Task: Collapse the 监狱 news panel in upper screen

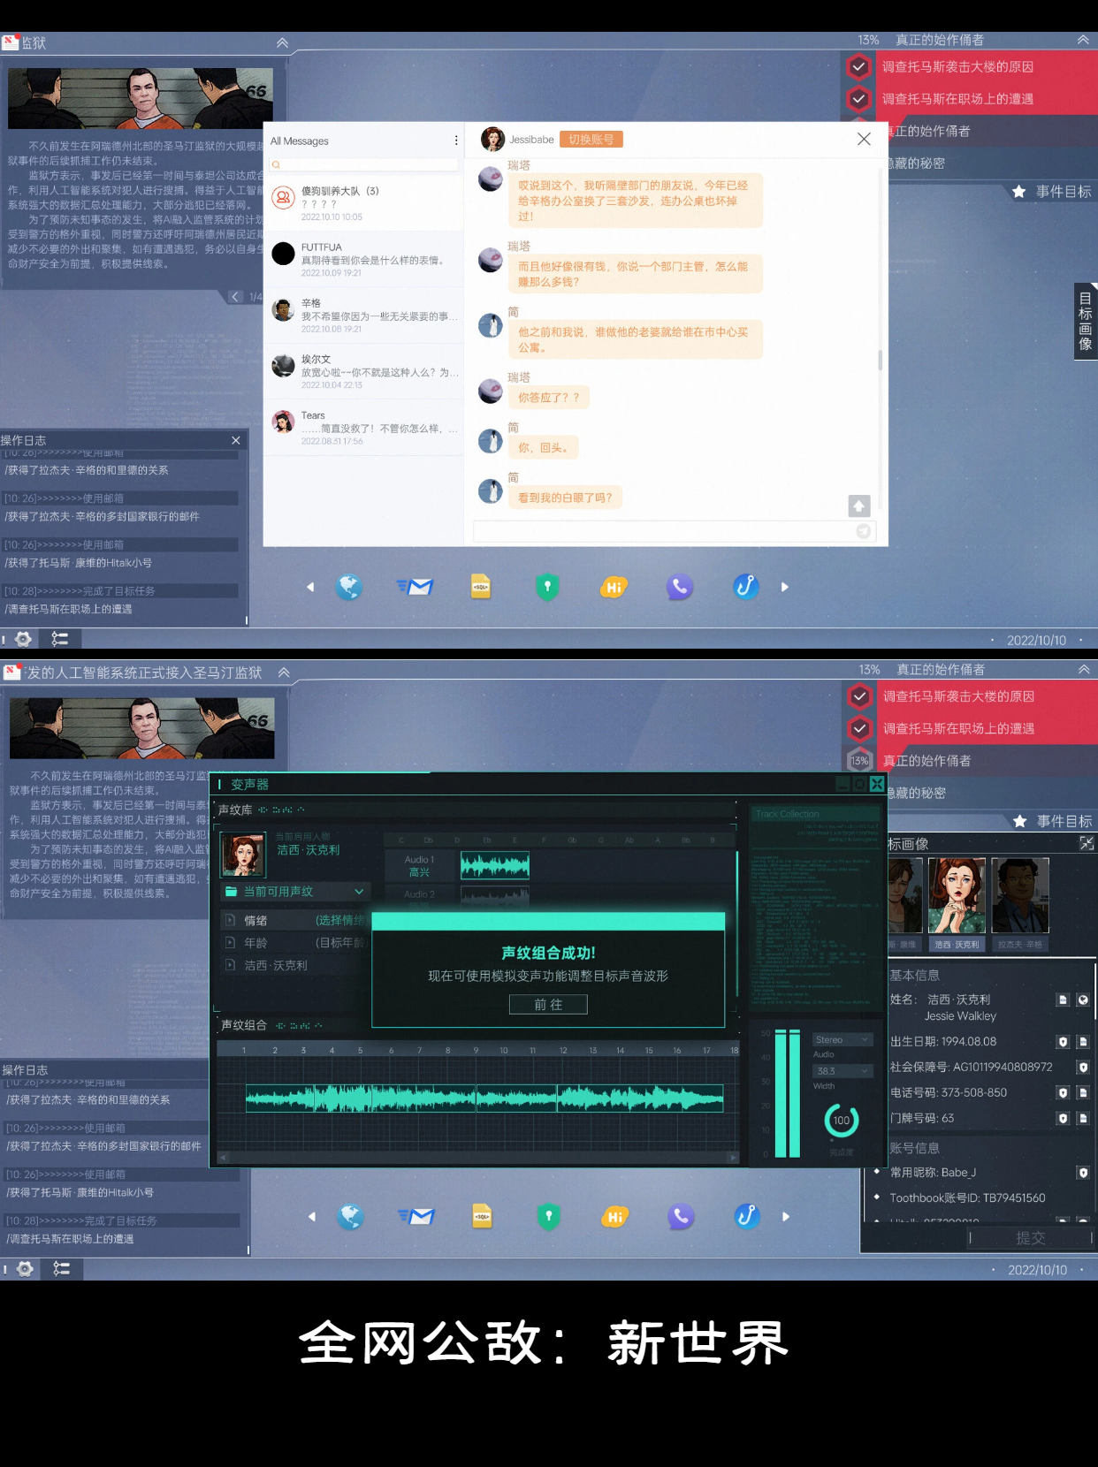Action: (x=282, y=42)
